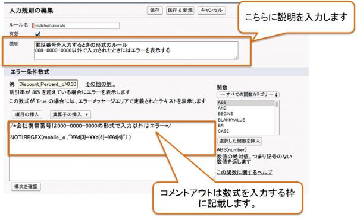Click into the 説明 description textarea
Viewport: 357px width, 217px height.
tap(136, 50)
